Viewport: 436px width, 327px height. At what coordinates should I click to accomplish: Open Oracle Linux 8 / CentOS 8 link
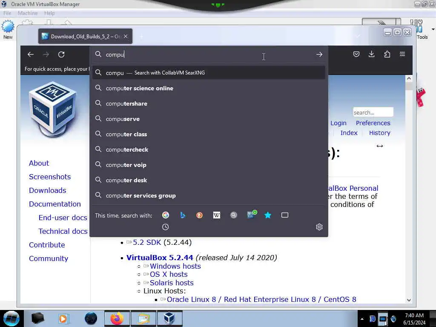point(261,299)
